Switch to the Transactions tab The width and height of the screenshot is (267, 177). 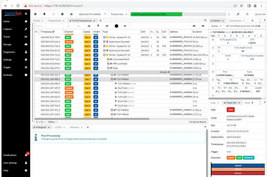55,21
